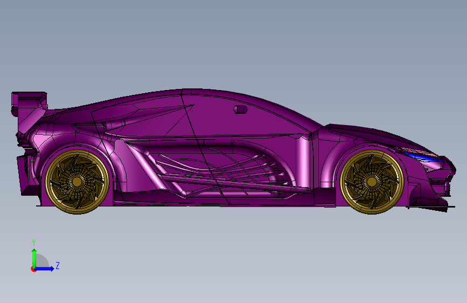Viewport: 467px width, 303px height.
Task: Click the Y axis label text
Action: 34,243
